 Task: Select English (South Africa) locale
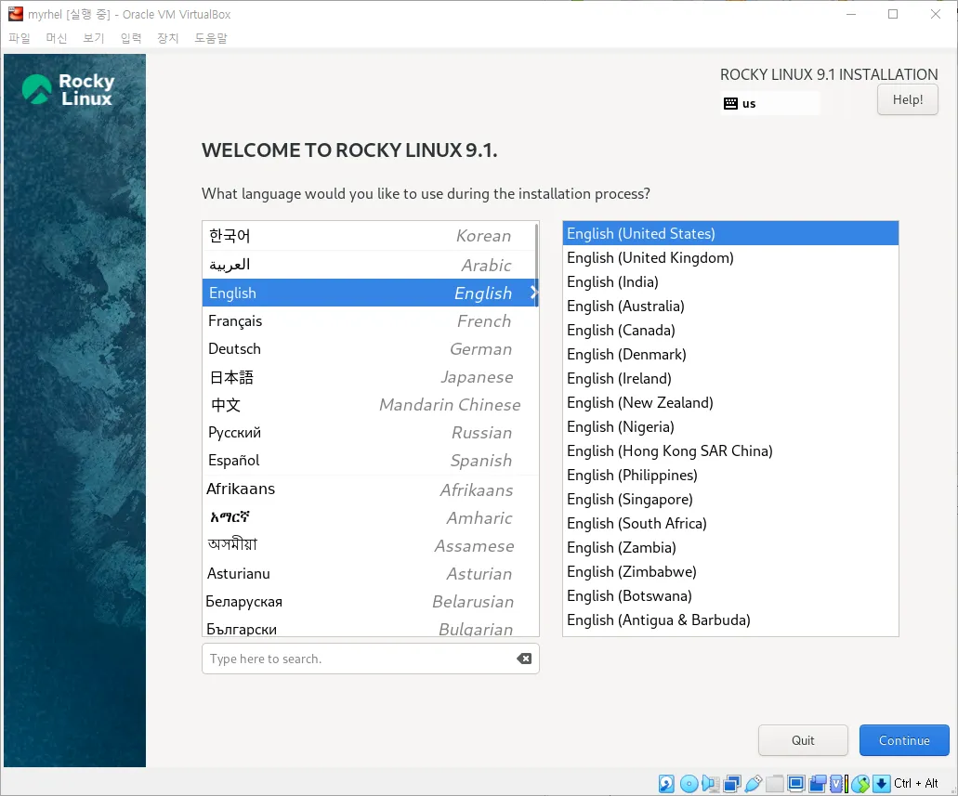pyautogui.click(x=730, y=523)
